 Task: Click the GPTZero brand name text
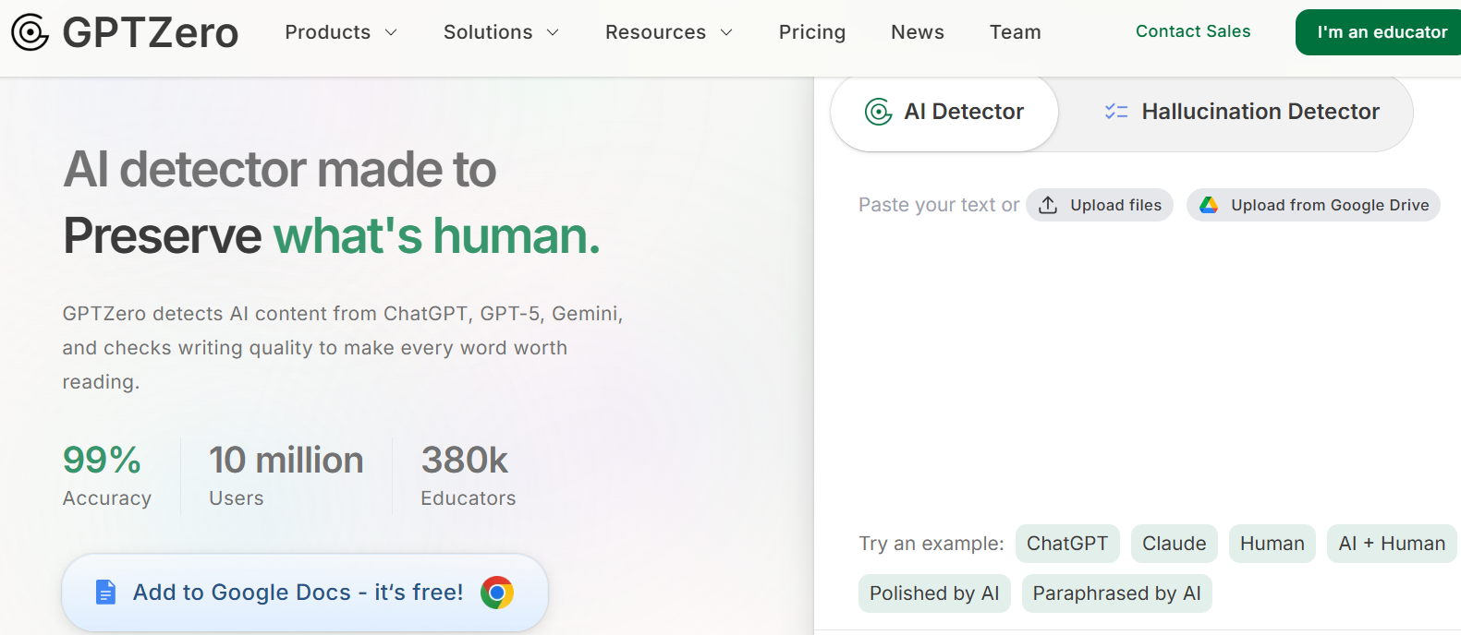[151, 32]
